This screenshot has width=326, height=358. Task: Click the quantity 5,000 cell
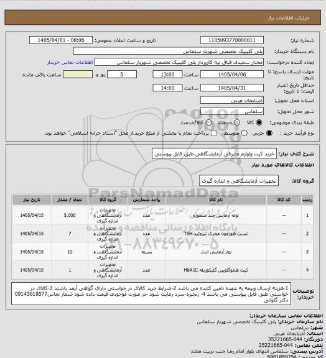tap(70, 215)
